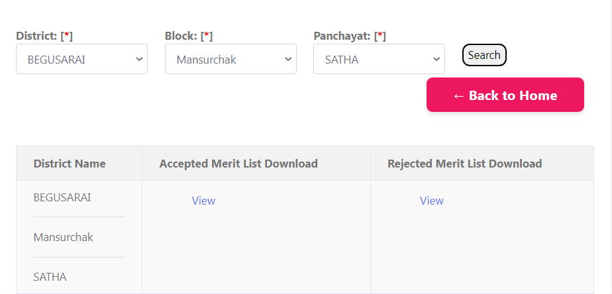Click the chevron arrow on the Panchayat select
The image size is (612, 294).
click(x=436, y=59)
